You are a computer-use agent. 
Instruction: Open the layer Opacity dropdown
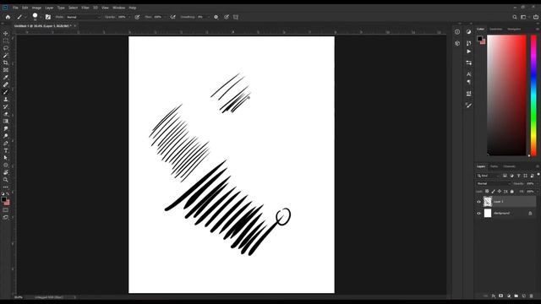(x=538, y=184)
